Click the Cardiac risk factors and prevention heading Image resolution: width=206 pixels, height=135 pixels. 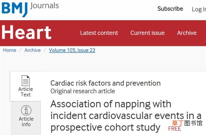pos(106,83)
